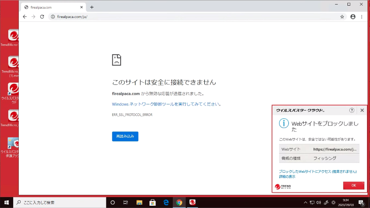Open Windows Start menu
This screenshot has width=370, height=208.
pos(7,202)
